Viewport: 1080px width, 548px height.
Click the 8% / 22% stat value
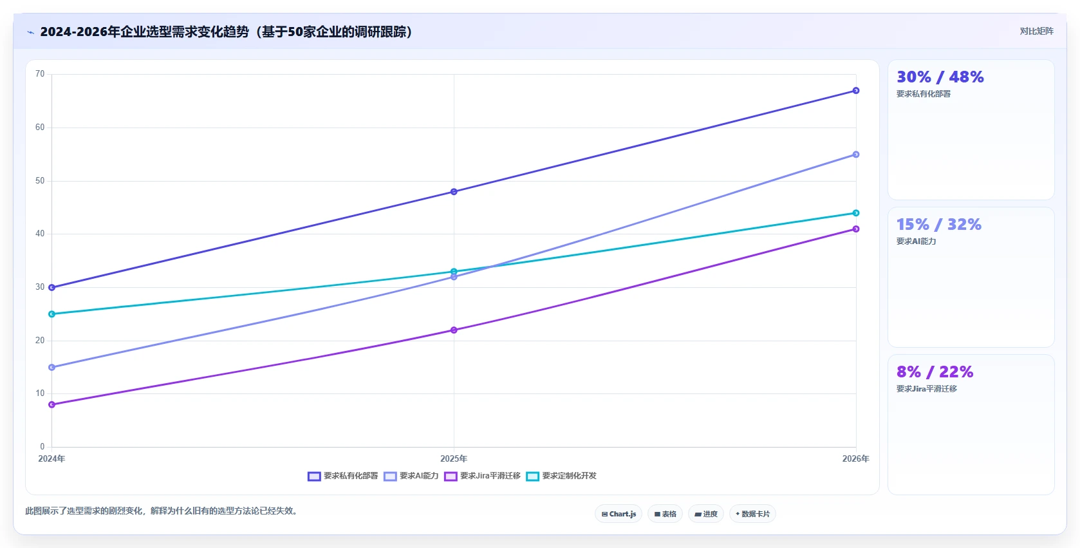coord(935,372)
